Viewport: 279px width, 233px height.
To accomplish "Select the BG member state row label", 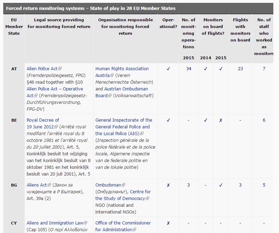I will coord(14,185).
